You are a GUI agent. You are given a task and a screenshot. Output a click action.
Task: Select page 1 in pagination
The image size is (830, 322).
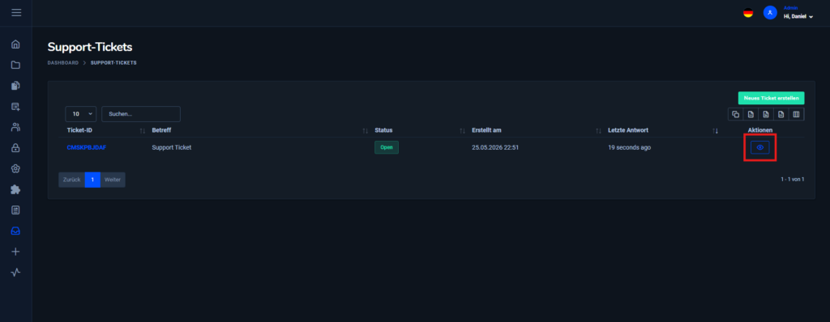[x=92, y=180]
